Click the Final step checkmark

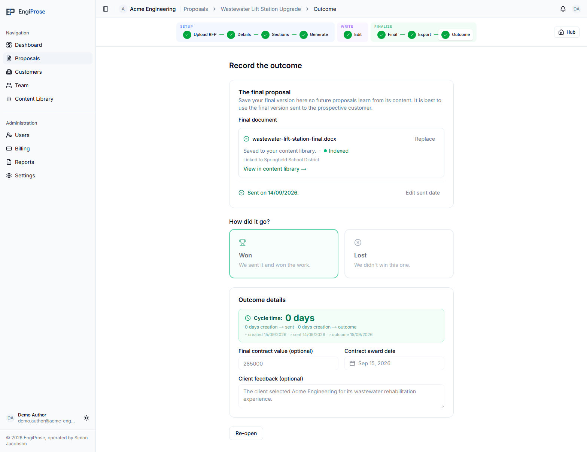pyautogui.click(x=381, y=35)
